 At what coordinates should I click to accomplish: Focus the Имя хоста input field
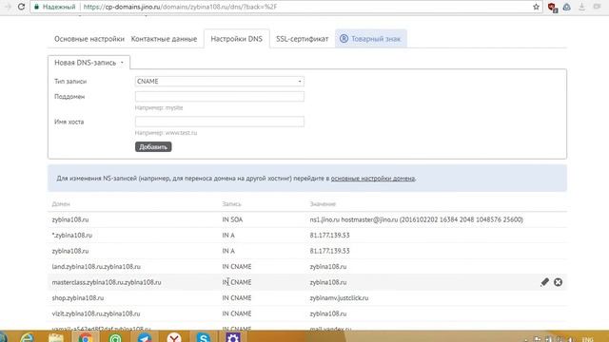[220, 122]
